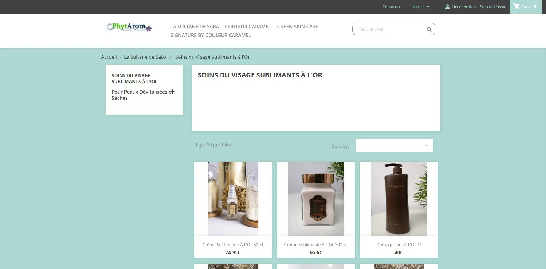Click the user account icon
The image size is (546, 269).
click(447, 7)
